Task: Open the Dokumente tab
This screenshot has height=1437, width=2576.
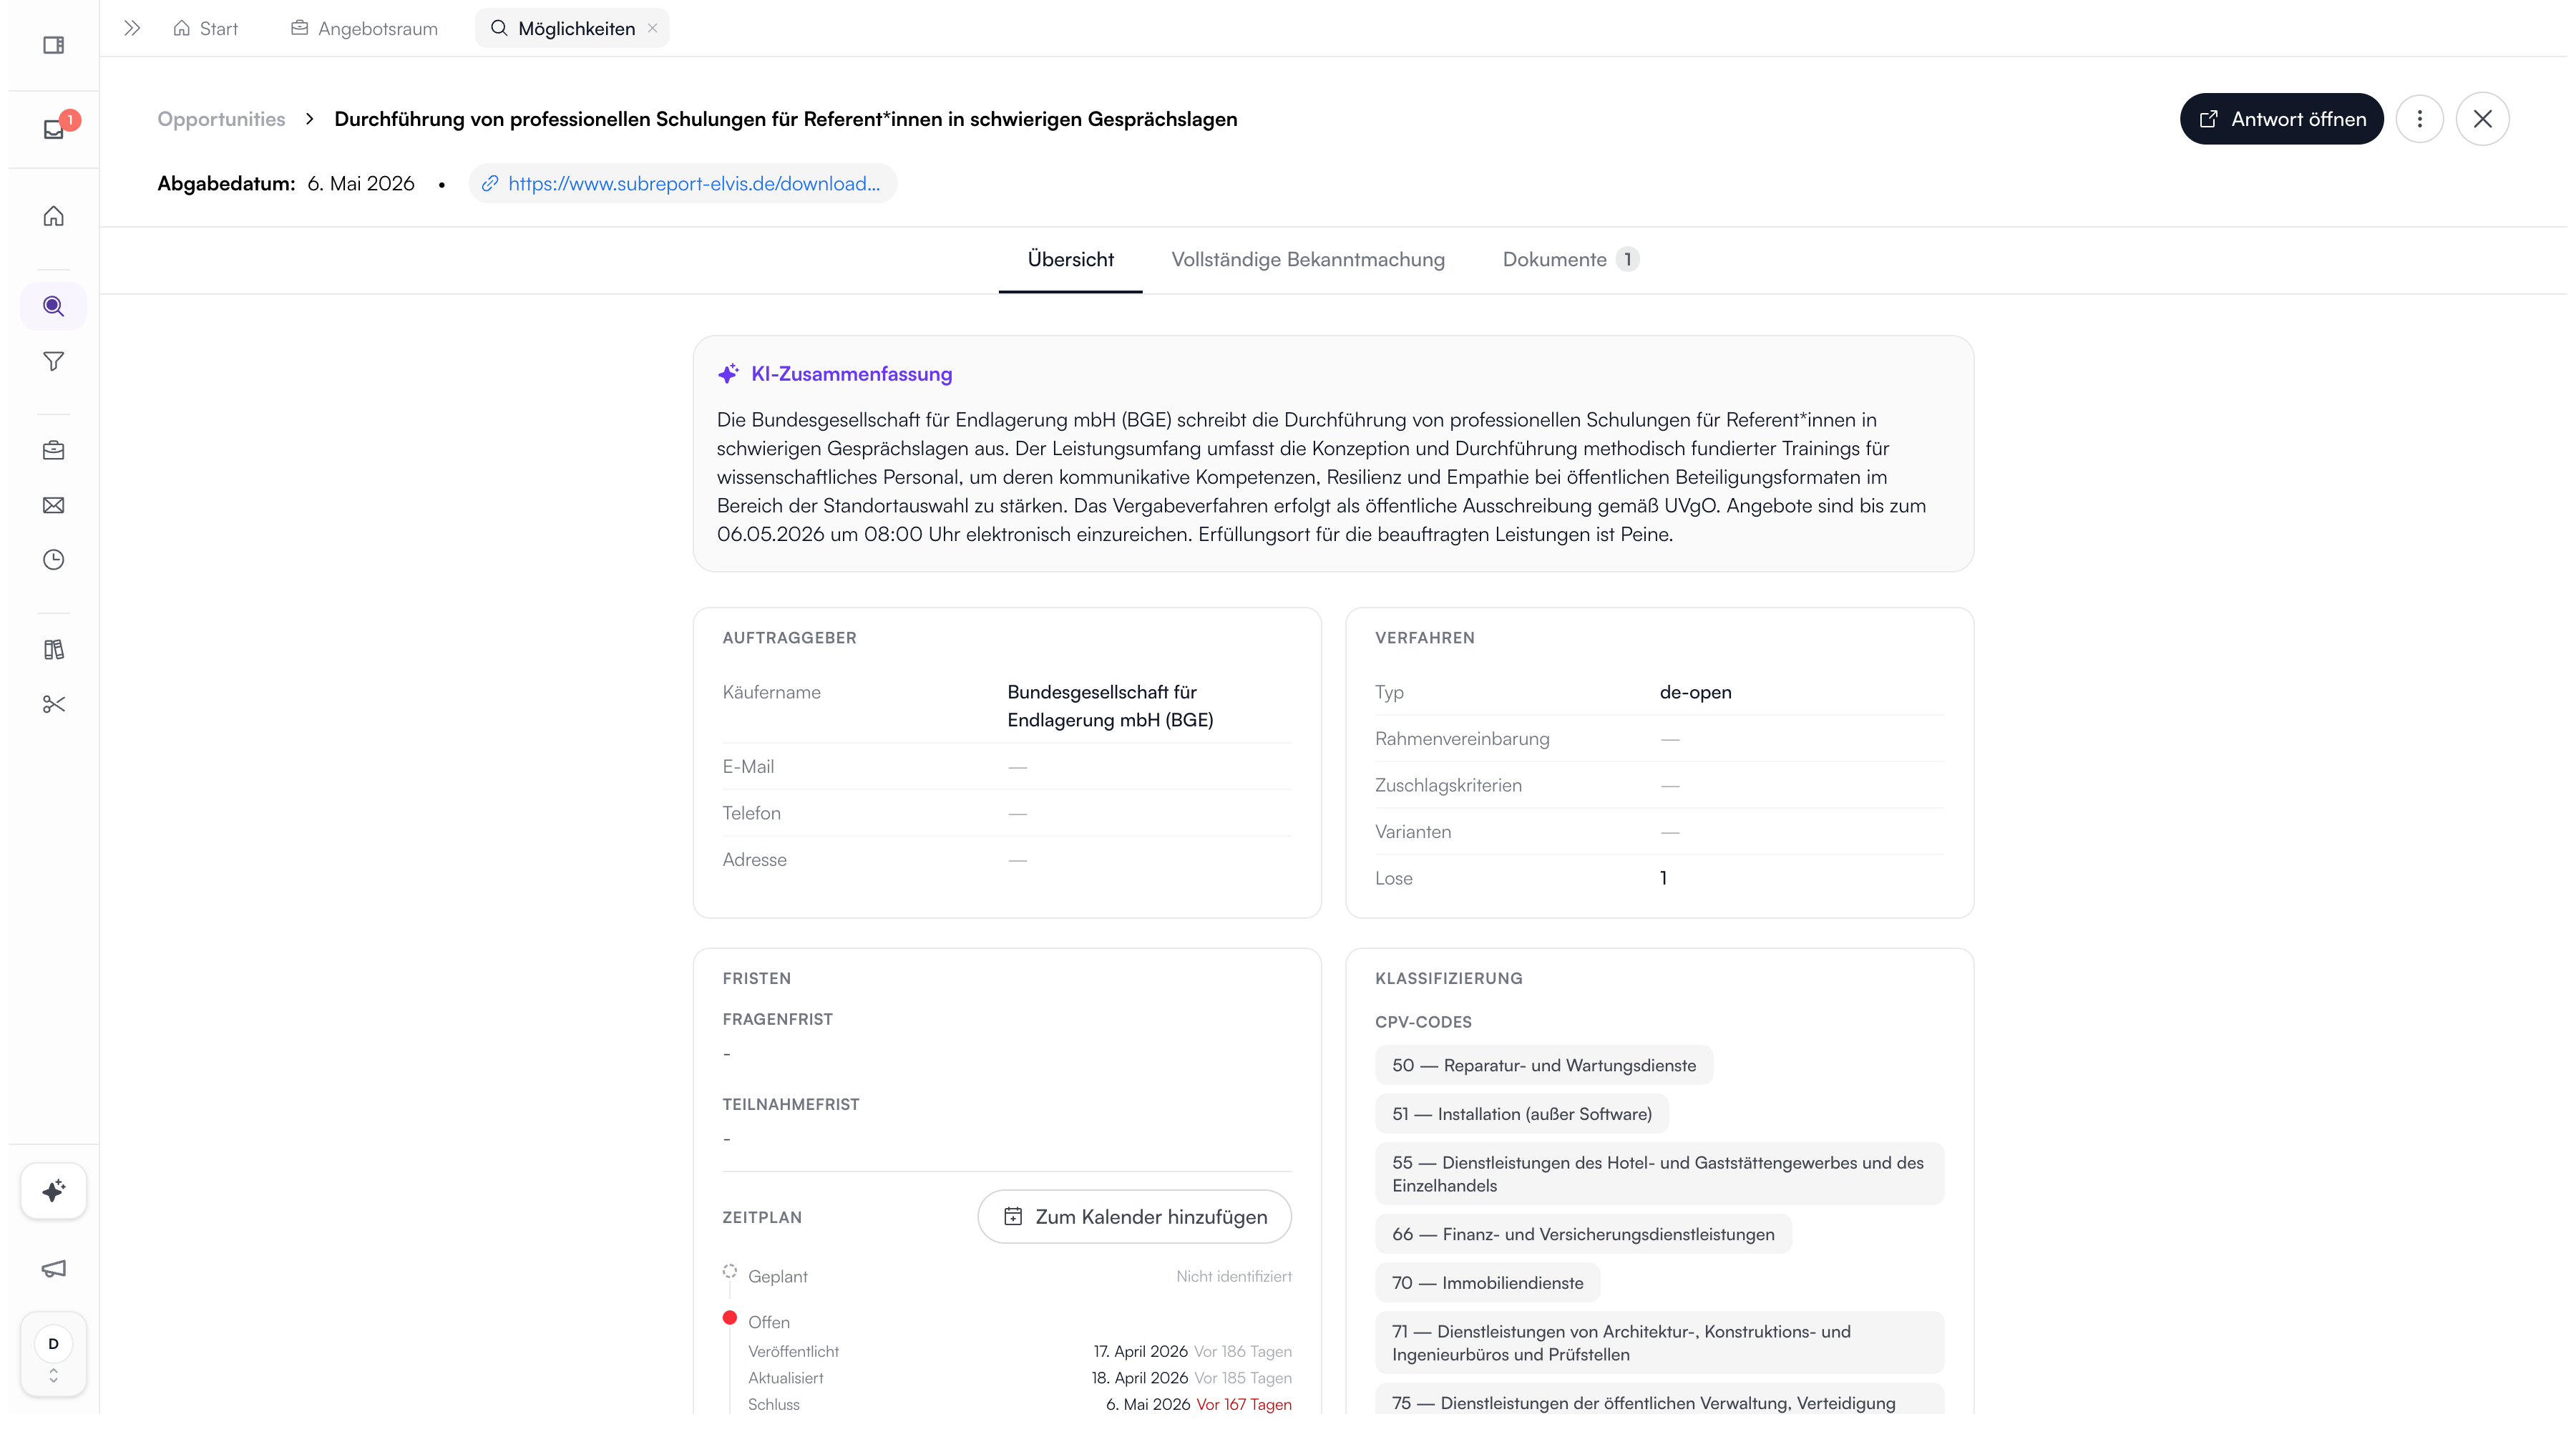Action: coord(1570,260)
